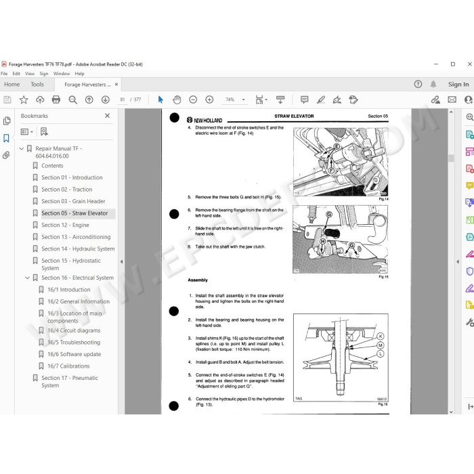Open the Window menu
The height and width of the screenshot is (474, 474).
pos(62,73)
